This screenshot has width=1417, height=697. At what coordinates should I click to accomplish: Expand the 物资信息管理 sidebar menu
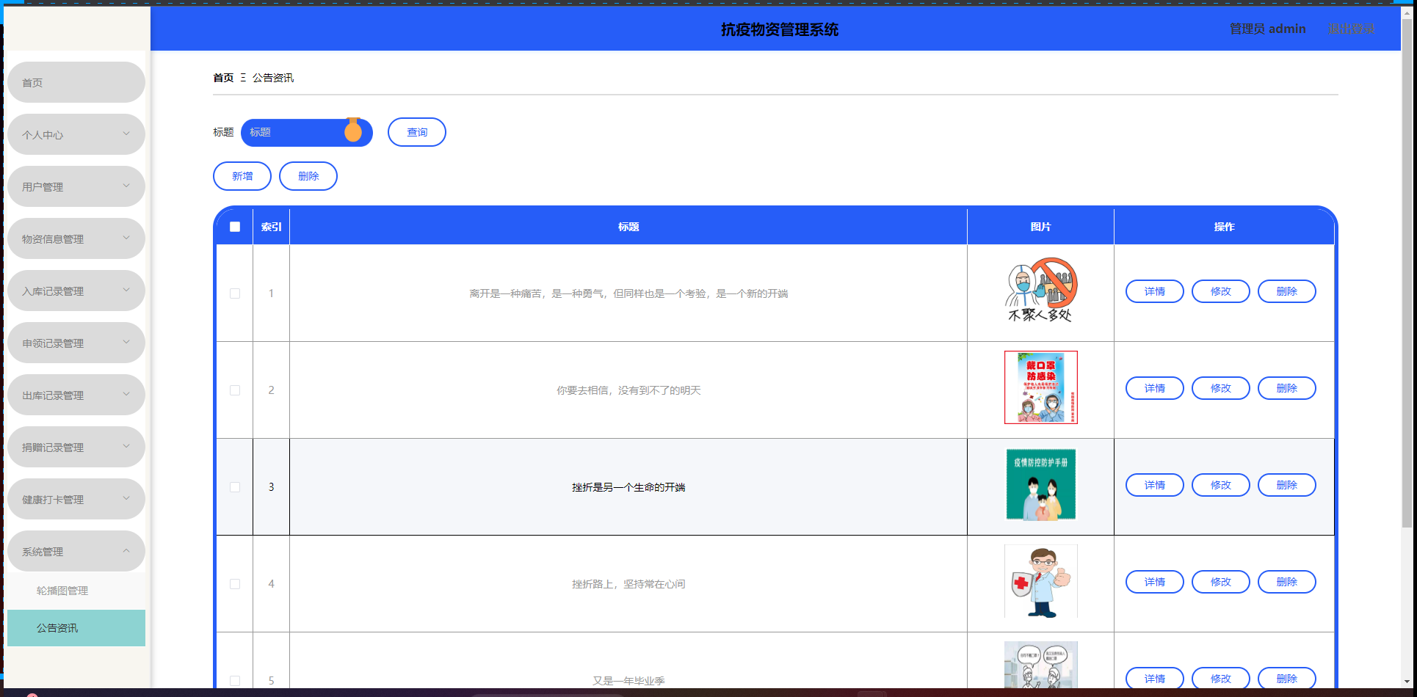[x=76, y=239]
